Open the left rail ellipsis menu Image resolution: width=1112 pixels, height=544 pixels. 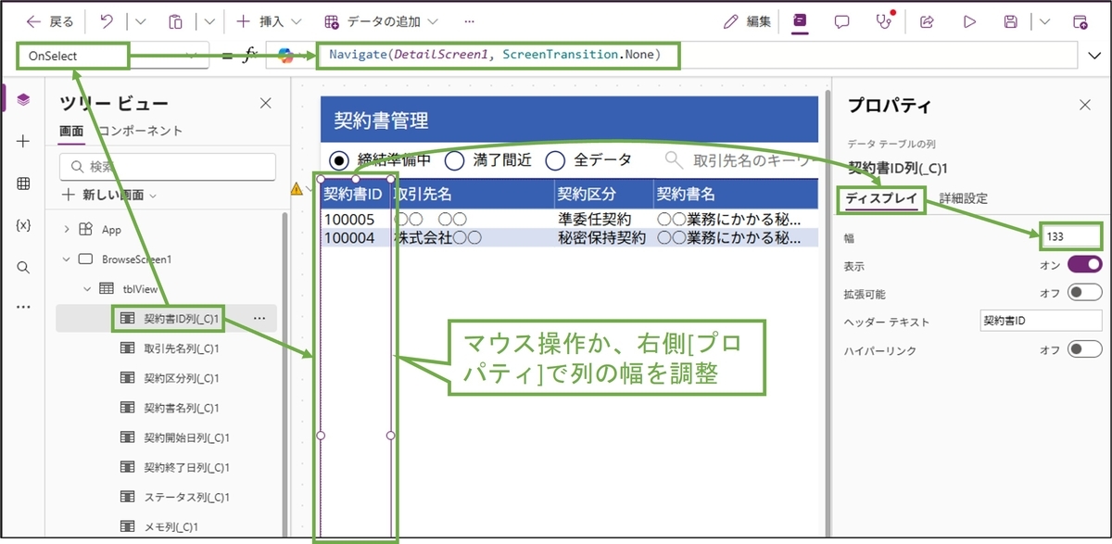pyautogui.click(x=23, y=307)
